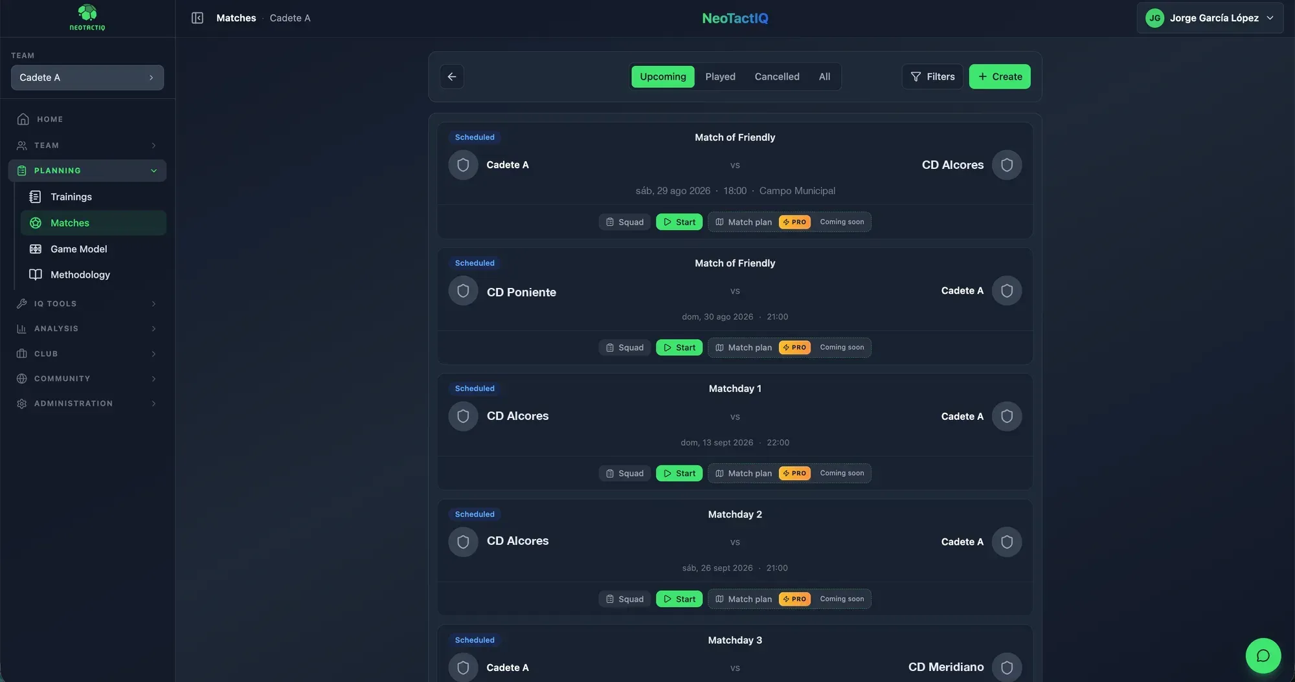Toggle sidebar collapse icon next to Matches
The height and width of the screenshot is (682, 1295).
pos(197,18)
